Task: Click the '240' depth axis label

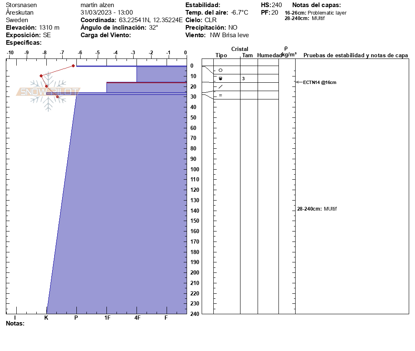Action: tap(195, 314)
